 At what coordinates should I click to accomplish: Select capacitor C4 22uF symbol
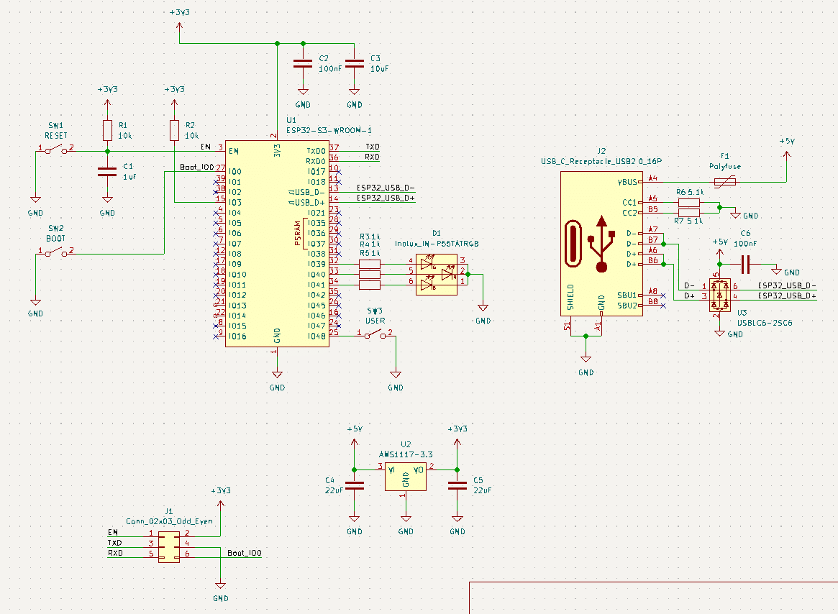pyautogui.click(x=355, y=486)
